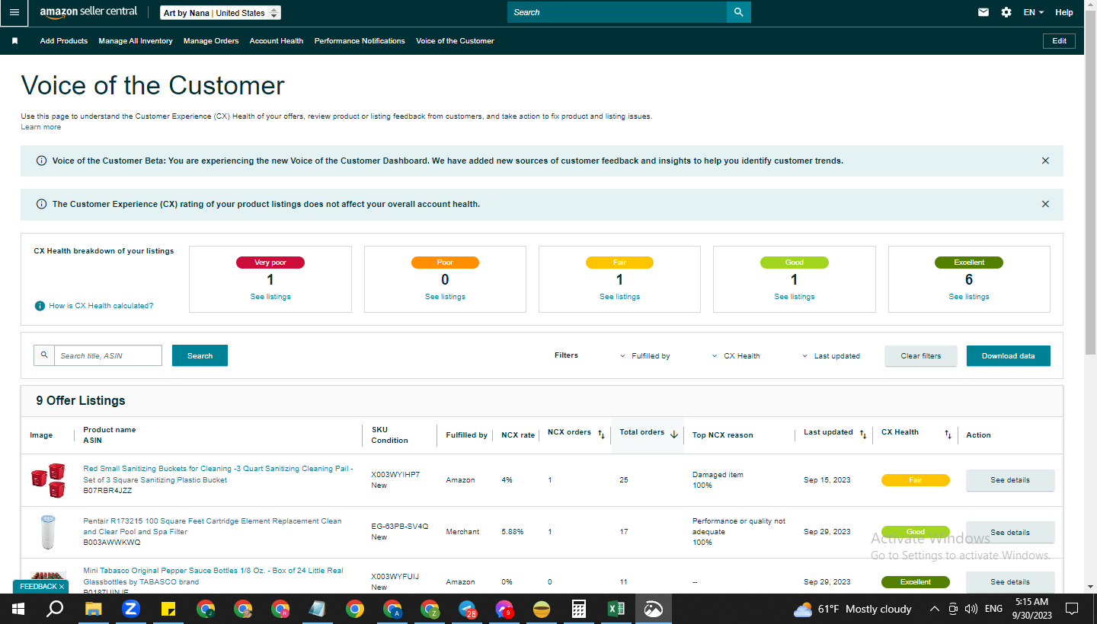See listings under Fair
The height and width of the screenshot is (624, 1097).
619,297
